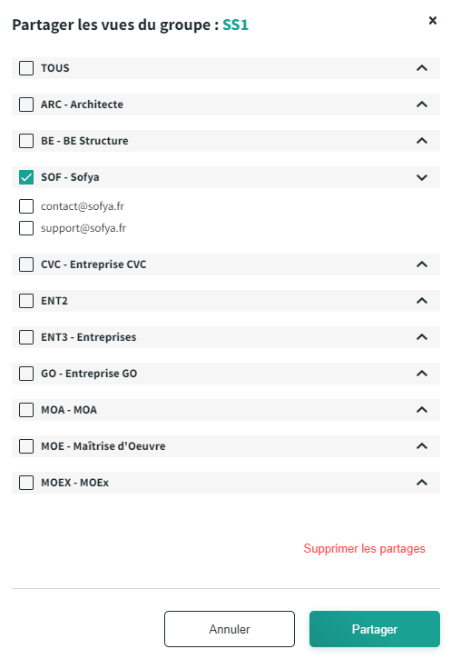This screenshot has width=451, height=659.
Task: Expand BE - BE Structure chevron
Action: tap(422, 141)
